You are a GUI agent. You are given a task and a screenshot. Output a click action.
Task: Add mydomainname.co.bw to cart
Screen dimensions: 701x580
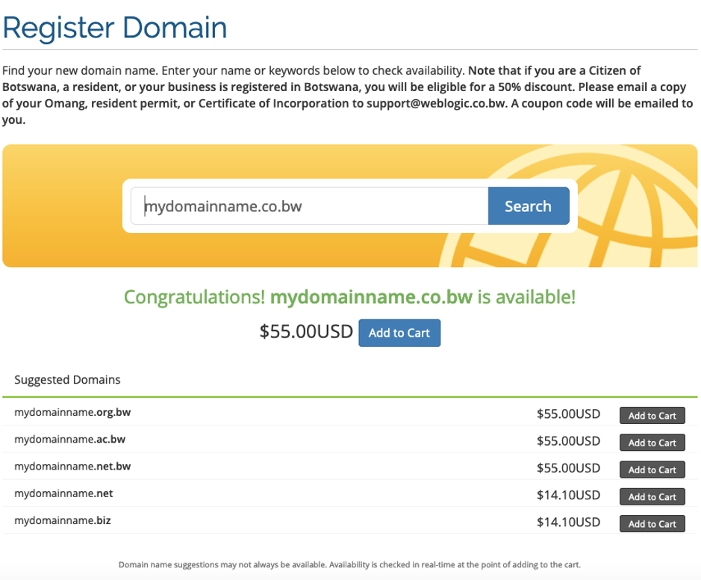click(x=399, y=333)
